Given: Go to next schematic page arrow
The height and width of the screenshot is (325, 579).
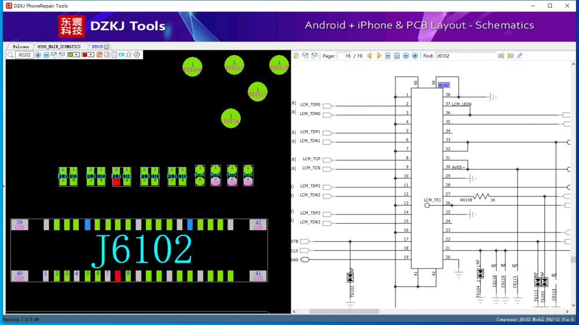Looking at the screenshot, I should pos(379,56).
